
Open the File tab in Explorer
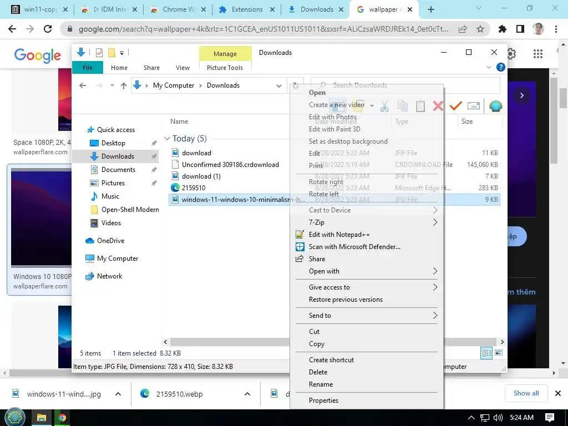tap(87, 68)
